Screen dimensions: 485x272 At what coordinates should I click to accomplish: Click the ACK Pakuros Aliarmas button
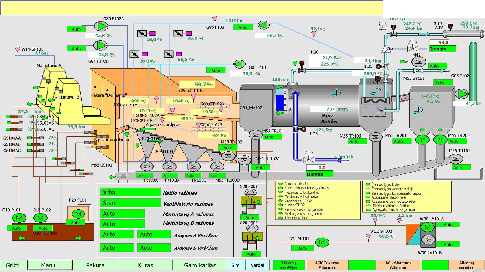coord(327,265)
